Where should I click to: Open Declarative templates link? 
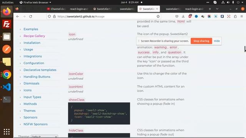click(40, 70)
